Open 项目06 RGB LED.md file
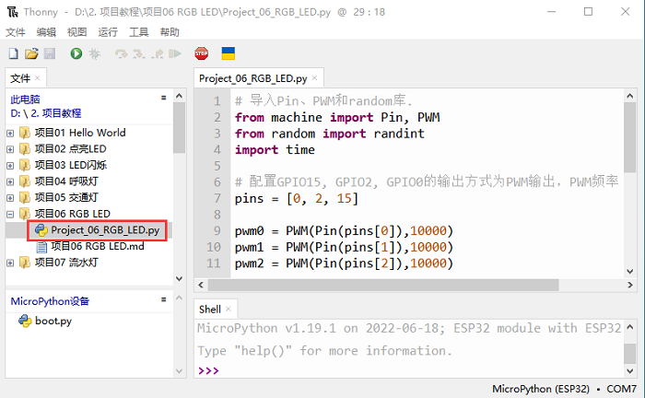This screenshot has height=398, width=645. [97, 246]
